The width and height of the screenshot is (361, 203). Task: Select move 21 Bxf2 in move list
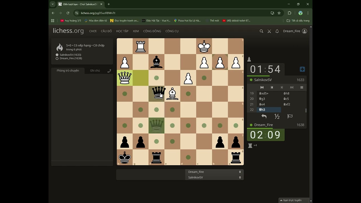click(x=293, y=104)
